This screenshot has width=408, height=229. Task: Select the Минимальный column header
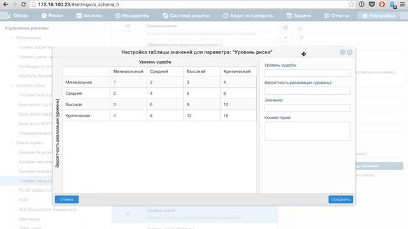pos(128,71)
